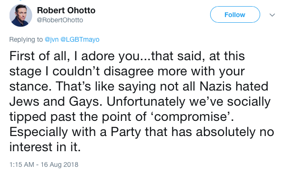
Task: Open the Robert Ohotto display name link
Action: click(66, 10)
